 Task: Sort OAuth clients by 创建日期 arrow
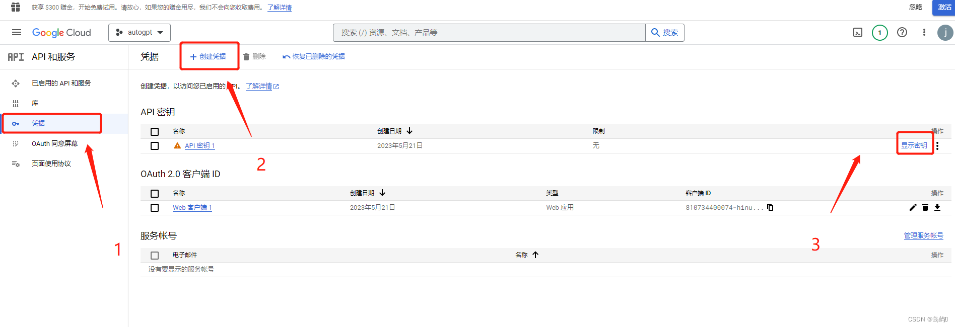point(382,193)
